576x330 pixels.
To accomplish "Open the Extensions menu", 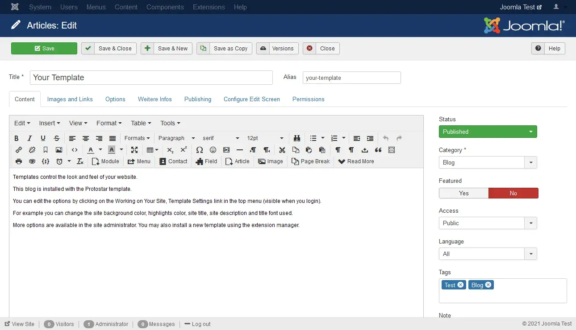I will [209, 7].
